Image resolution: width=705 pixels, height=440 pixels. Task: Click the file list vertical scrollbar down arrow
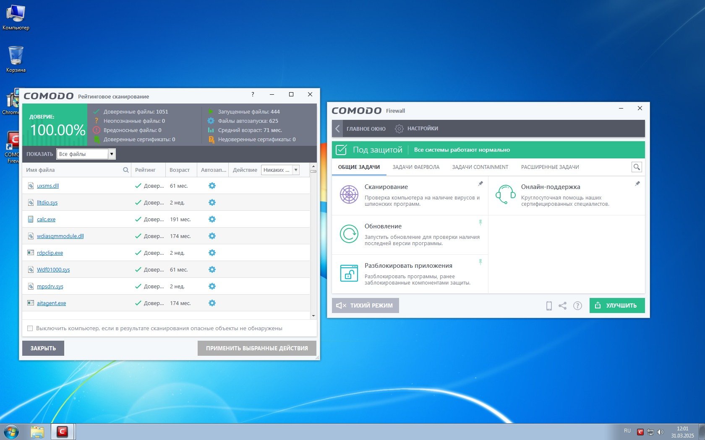click(x=313, y=316)
